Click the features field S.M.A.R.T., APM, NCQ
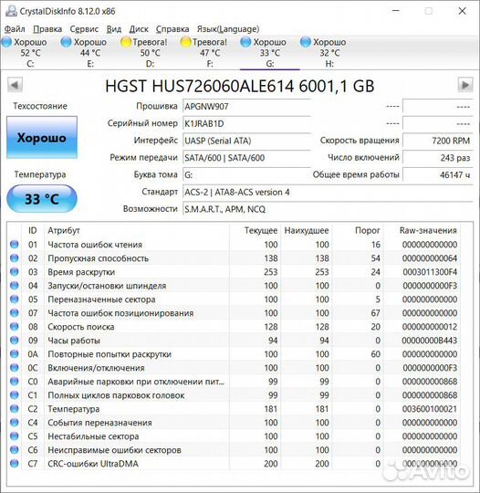 click(x=328, y=209)
